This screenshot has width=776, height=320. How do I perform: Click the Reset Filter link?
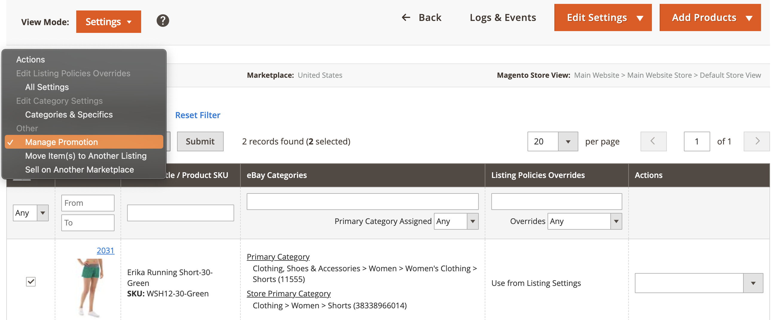point(198,115)
